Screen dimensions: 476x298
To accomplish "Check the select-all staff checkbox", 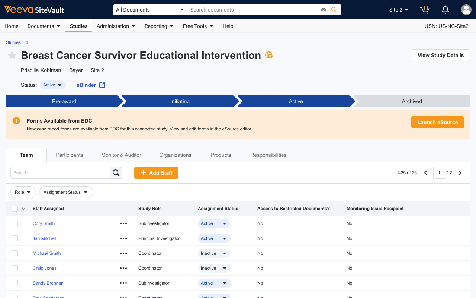I will (15, 209).
